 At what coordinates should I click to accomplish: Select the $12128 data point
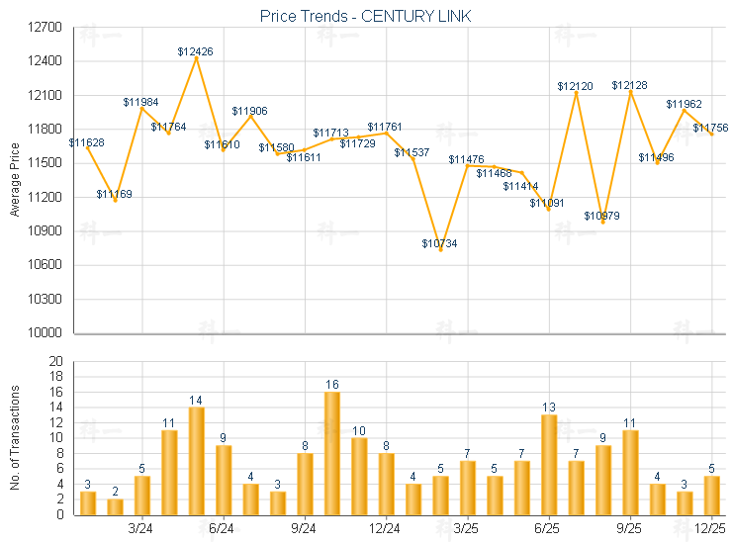pyautogui.click(x=630, y=91)
